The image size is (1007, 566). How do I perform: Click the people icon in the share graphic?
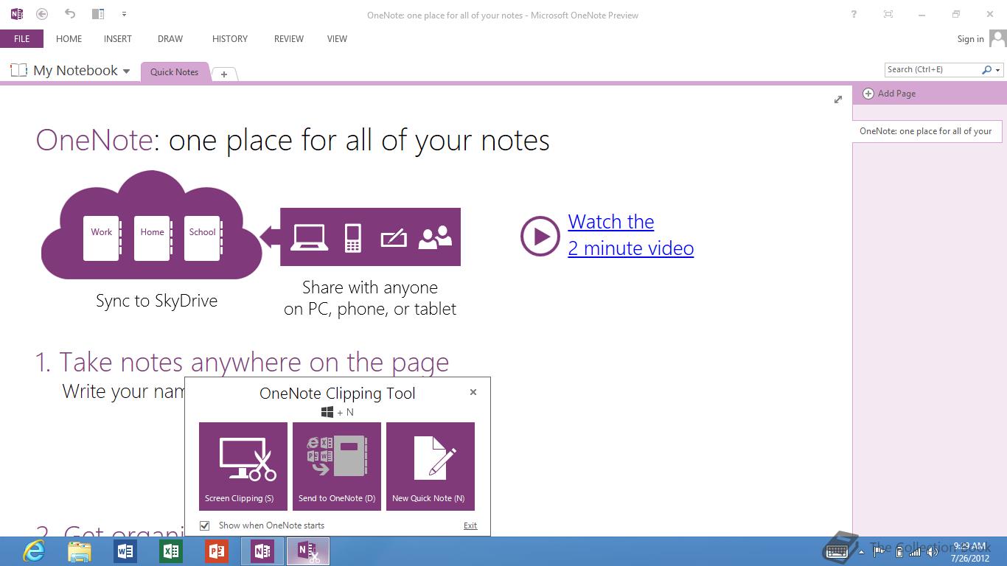pyautogui.click(x=435, y=237)
